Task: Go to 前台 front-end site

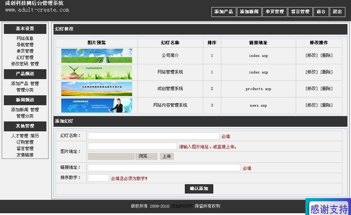Action: pos(321,12)
